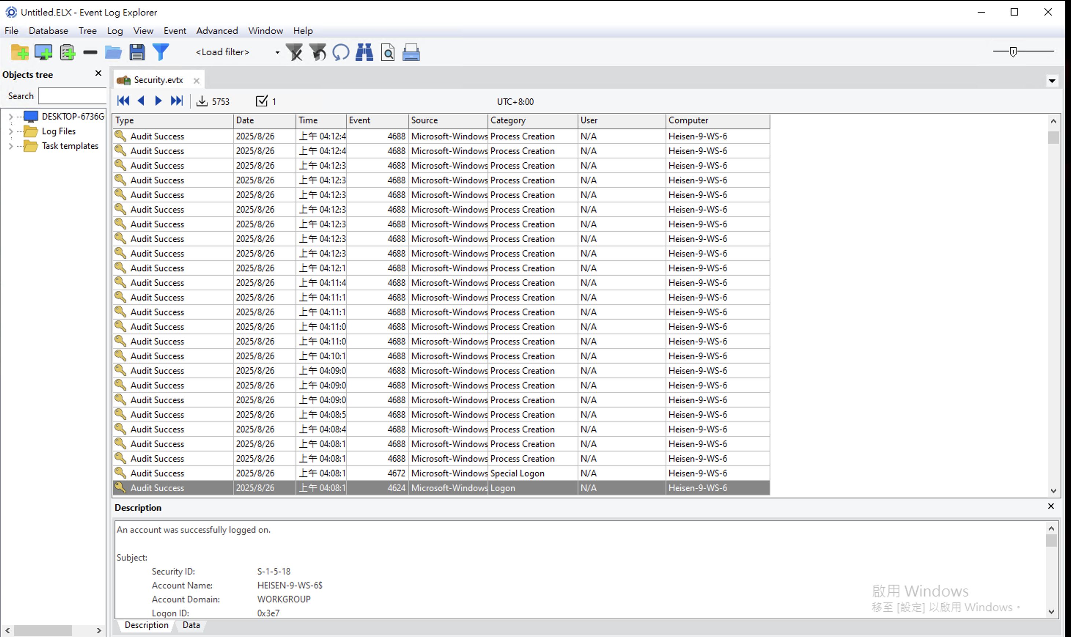Image resolution: width=1071 pixels, height=637 pixels.
Task: Click the Clear filter funnel-X icon
Action: (x=295, y=52)
